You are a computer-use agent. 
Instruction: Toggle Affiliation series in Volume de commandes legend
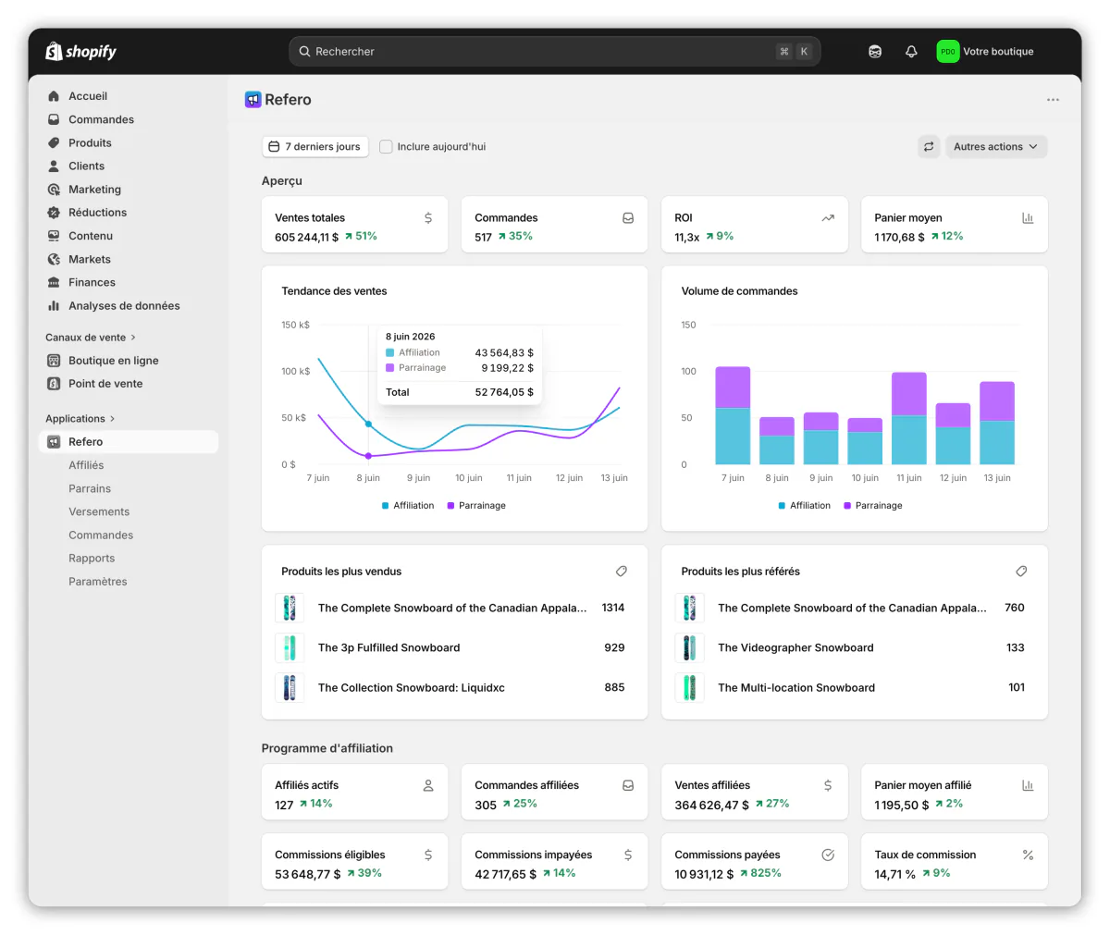point(805,506)
